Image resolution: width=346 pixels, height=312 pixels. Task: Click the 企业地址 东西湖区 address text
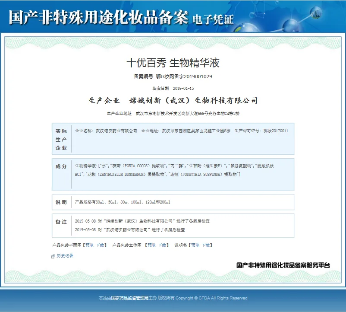[x=186, y=131]
